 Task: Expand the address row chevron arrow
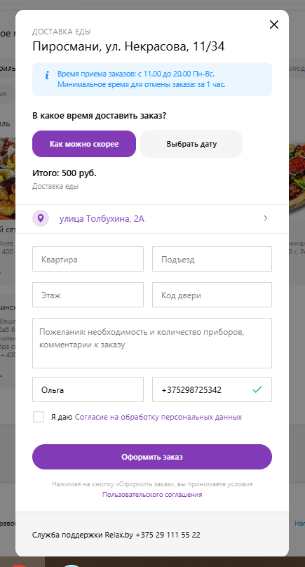click(x=266, y=218)
